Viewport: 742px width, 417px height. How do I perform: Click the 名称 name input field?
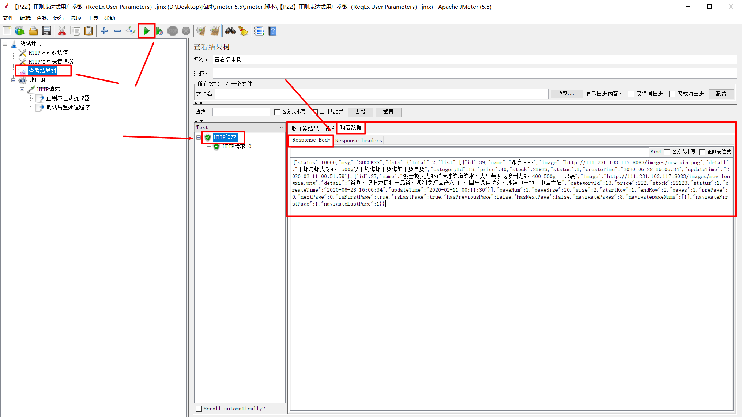[x=475, y=59]
